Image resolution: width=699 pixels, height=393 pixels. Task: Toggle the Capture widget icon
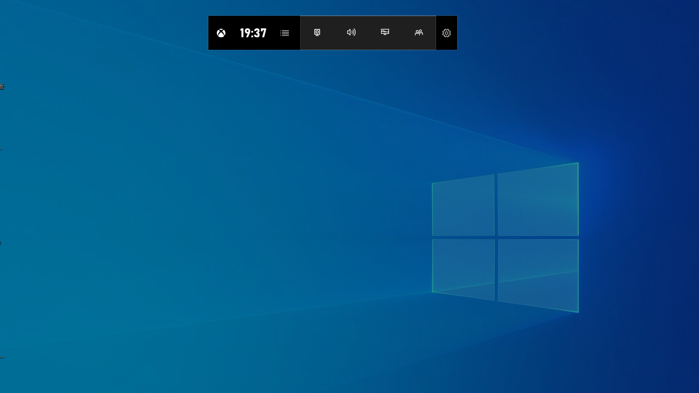pos(317,33)
